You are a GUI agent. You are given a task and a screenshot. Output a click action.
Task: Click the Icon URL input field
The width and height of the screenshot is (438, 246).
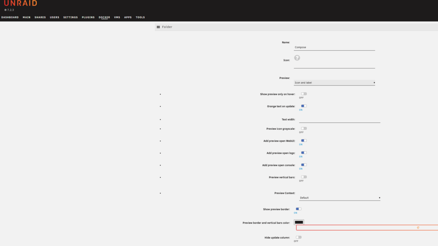pyautogui.click(x=334, y=65)
